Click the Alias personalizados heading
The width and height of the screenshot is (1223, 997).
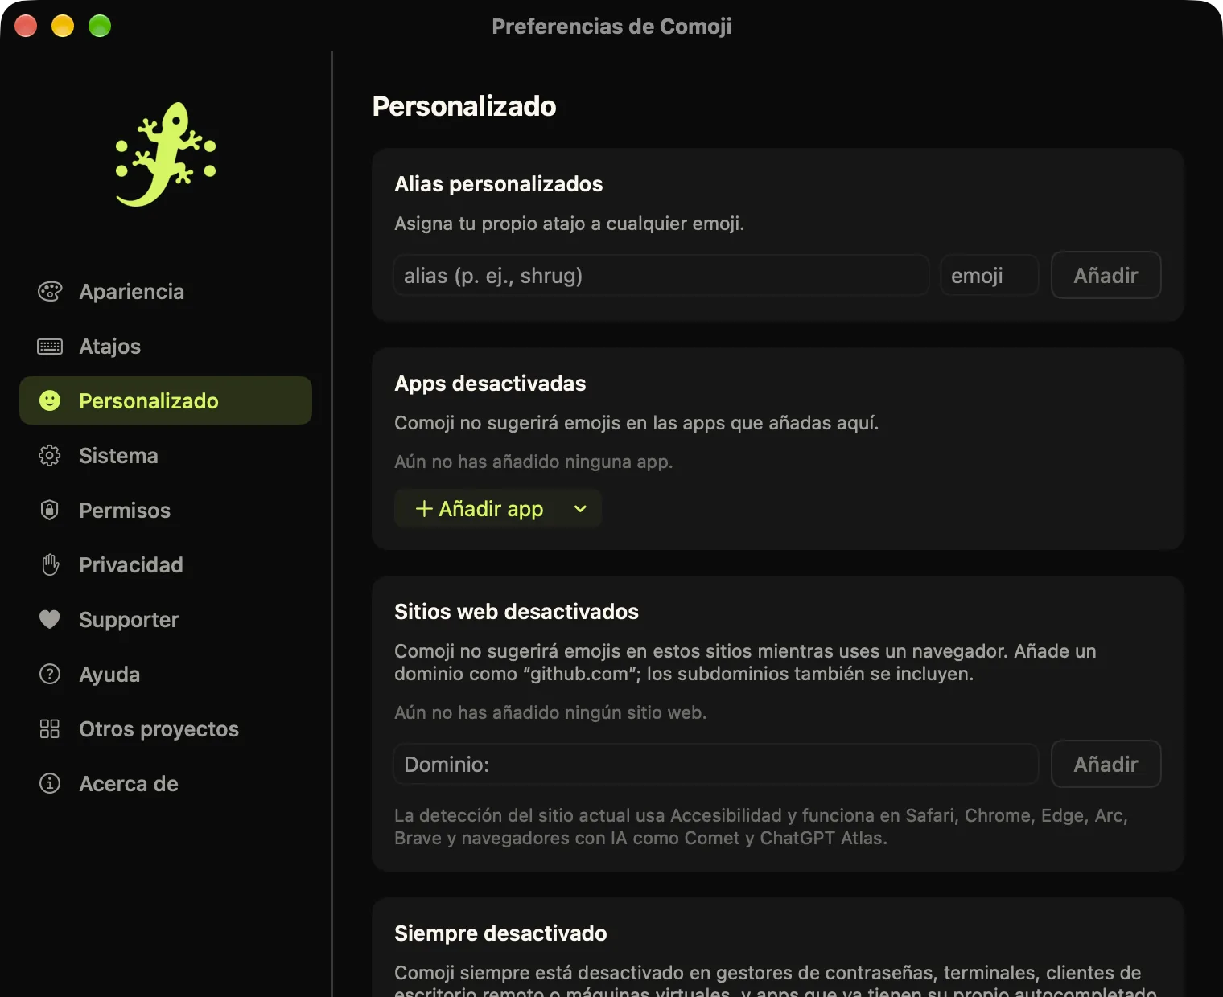point(499,184)
